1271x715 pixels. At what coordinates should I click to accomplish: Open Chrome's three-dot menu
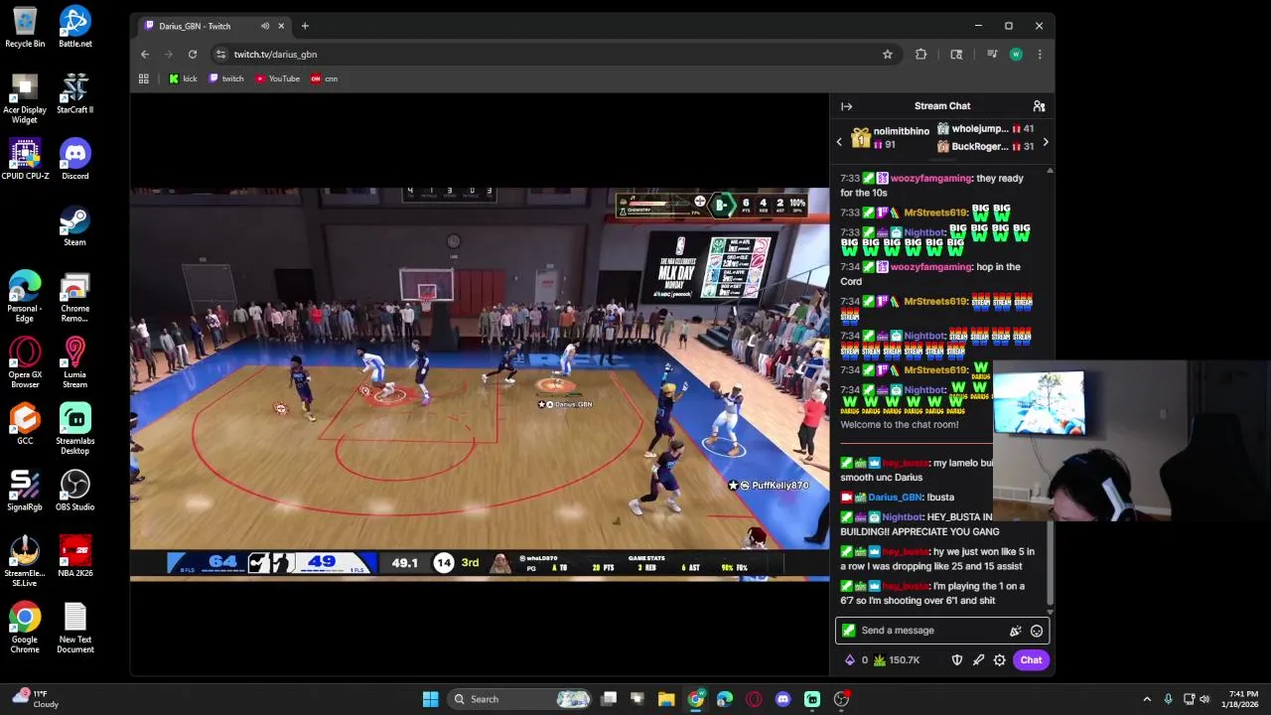(x=1040, y=55)
